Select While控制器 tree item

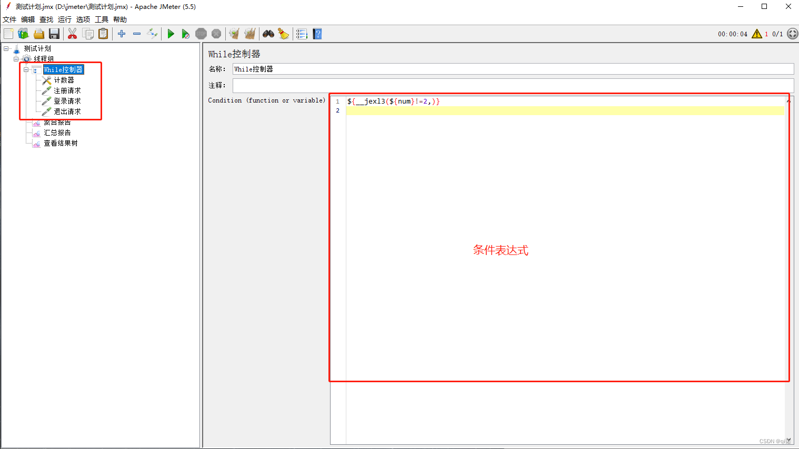coord(63,69)
